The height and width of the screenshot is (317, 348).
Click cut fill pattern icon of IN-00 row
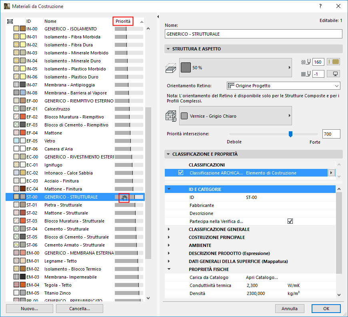[16, 29]
